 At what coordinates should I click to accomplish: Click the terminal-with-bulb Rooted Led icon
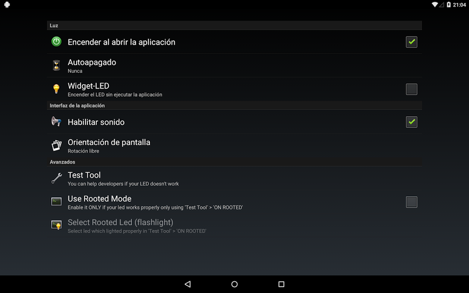[x=56, y=225]
